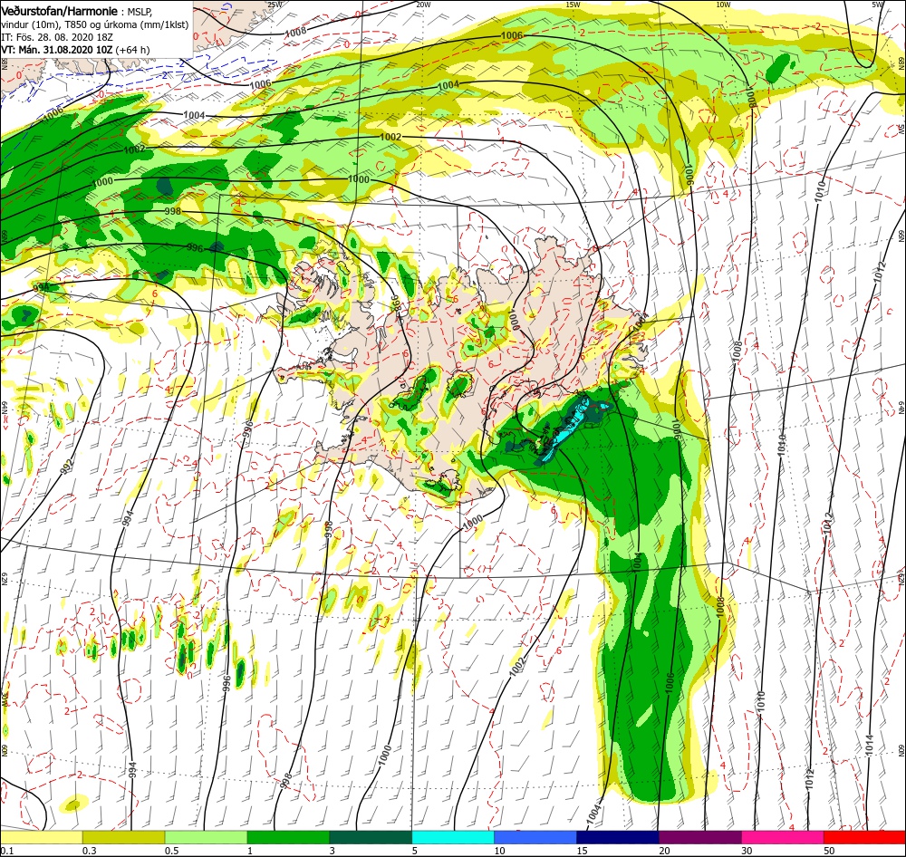Click the legend value '50'
This screenshot has height=857, width=906.
point(829,851)
